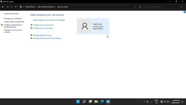This screenshot has width=186, height=105.
Task: Launch Microsoft Edge from the taskbar
Action: click(102, 102)
